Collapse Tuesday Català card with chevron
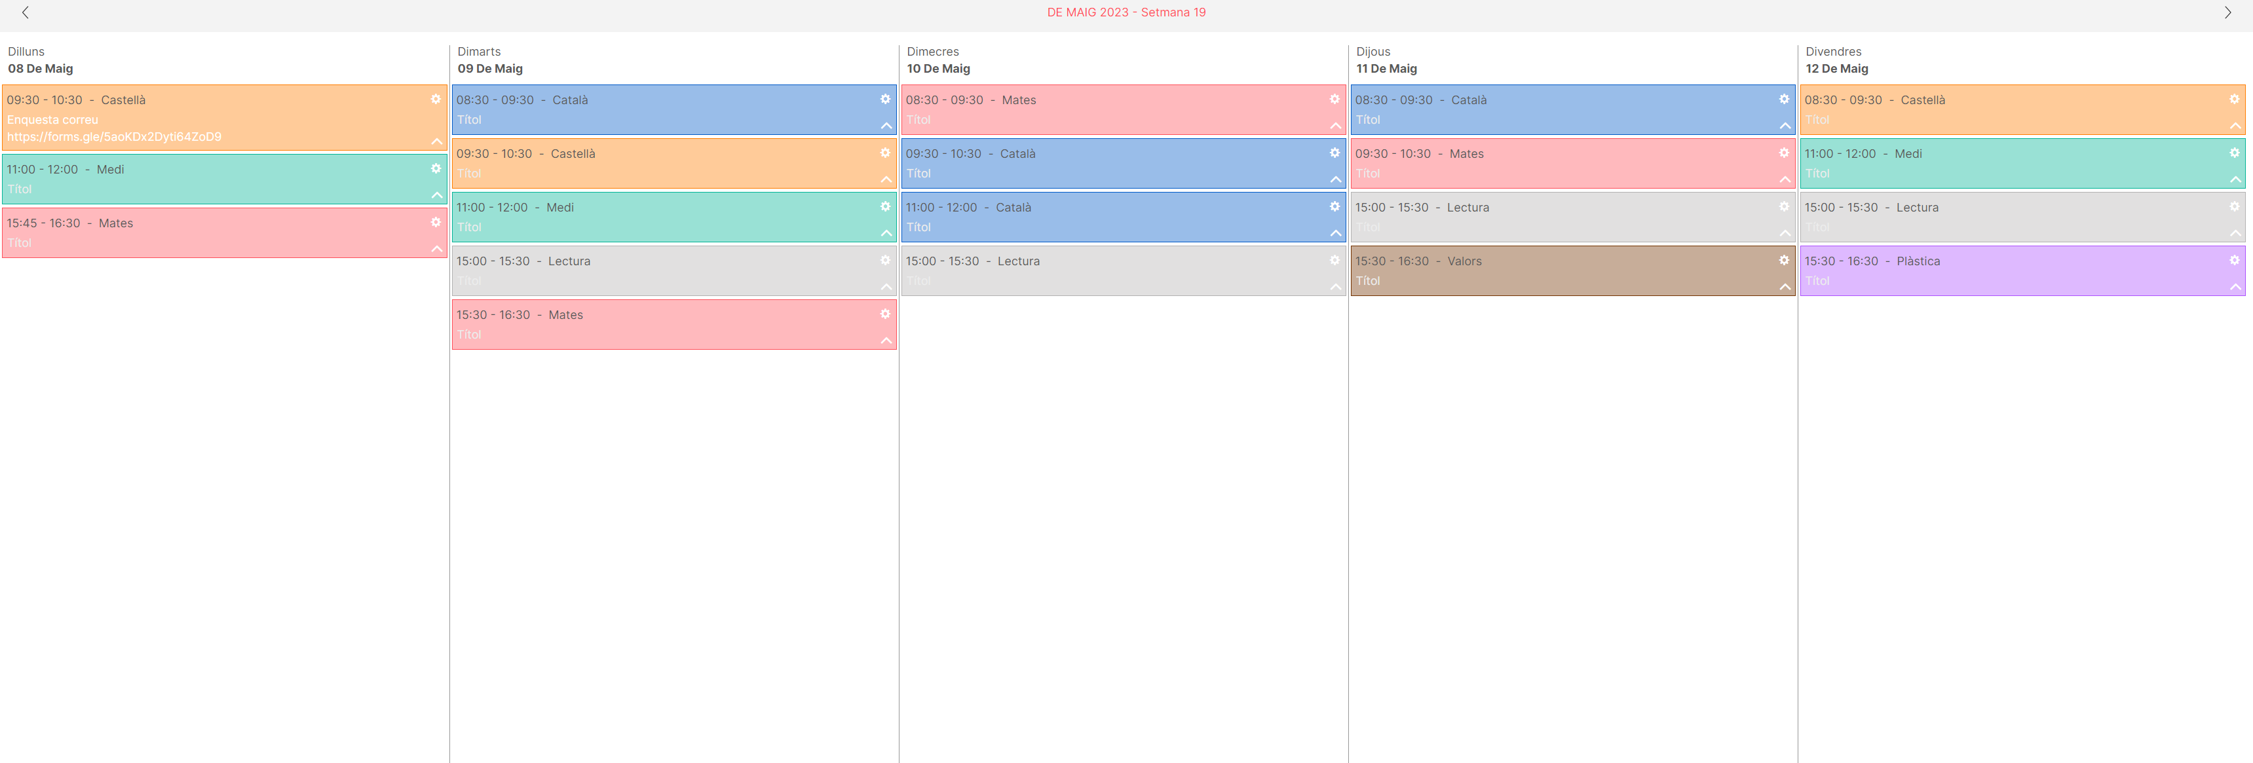The image size is (2253, 763). (x=886, y=126)
